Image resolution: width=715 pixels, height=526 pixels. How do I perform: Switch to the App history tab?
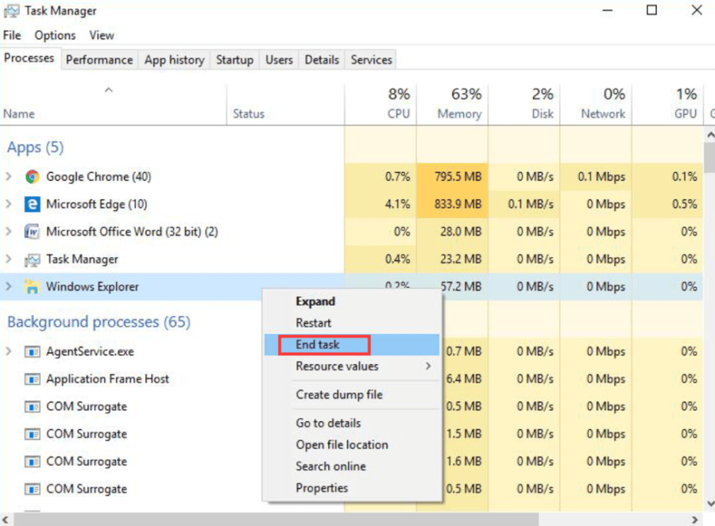(x=174, y=60)
